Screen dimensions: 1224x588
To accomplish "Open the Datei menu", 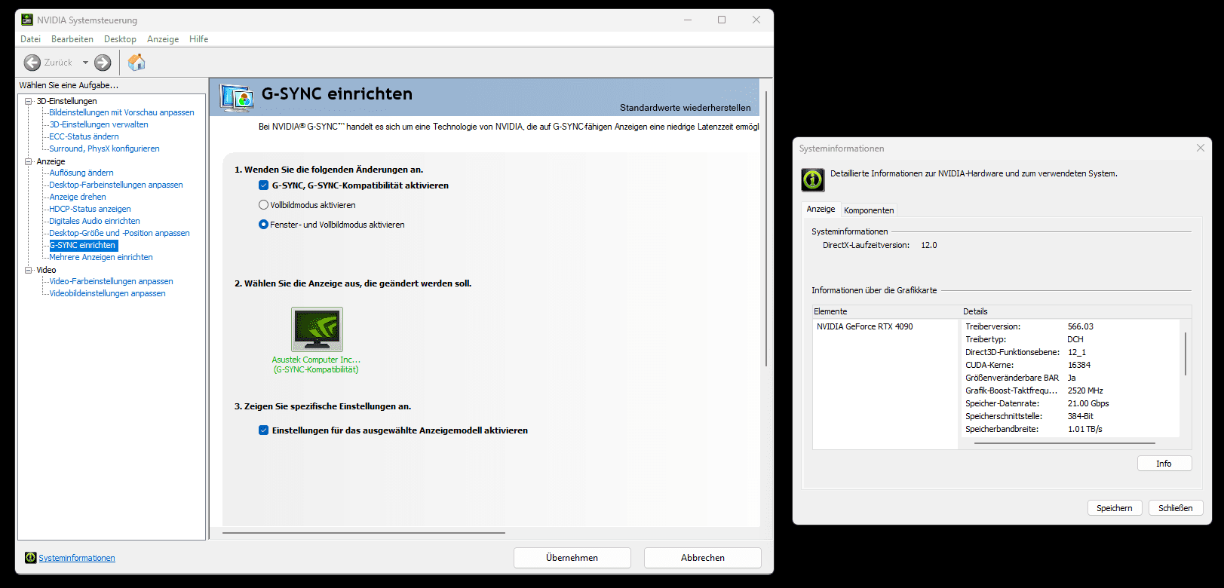I will pyautogui.click(x=31, y=39).
